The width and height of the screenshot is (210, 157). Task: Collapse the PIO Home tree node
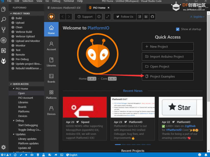[x=14, y=88]
